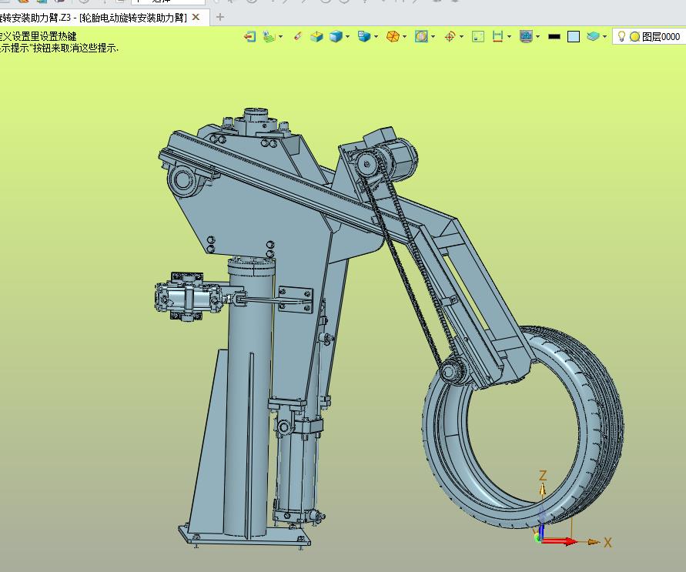The image size is (686, 572).
Task: Click the monitor display settings icon
Action: pyautogui.click(x=526, y=37)
